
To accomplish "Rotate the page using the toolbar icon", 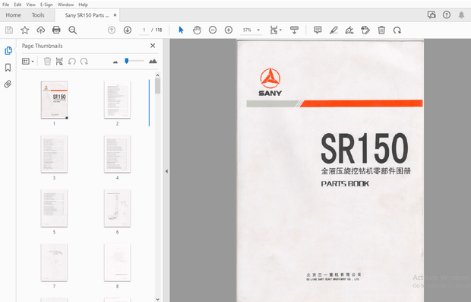I will coord(397,30).
